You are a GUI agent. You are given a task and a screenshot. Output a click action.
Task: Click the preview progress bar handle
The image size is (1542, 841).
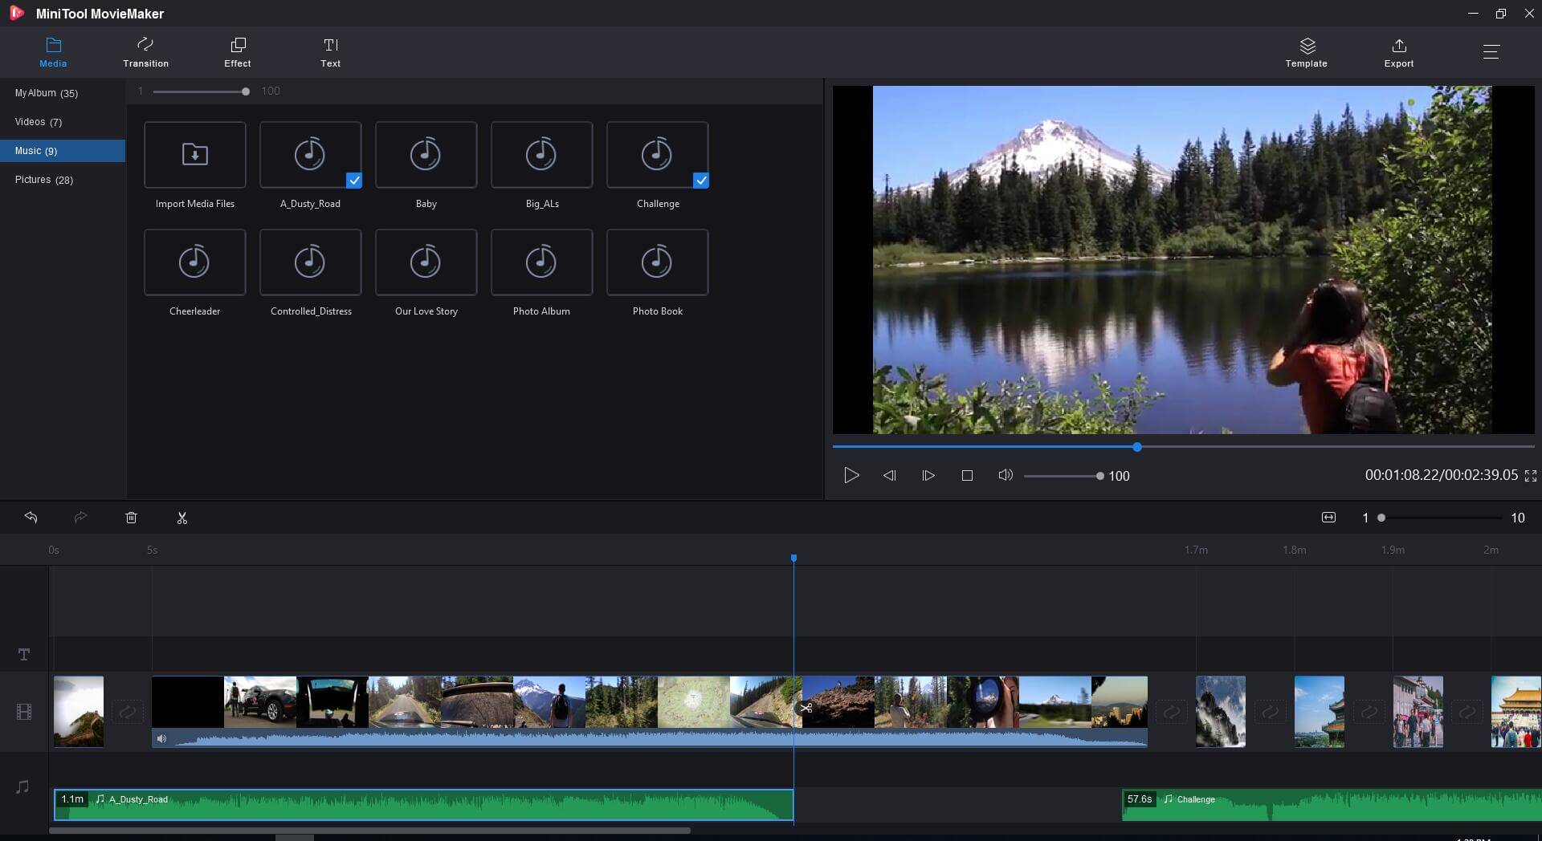coord(1137,447)
